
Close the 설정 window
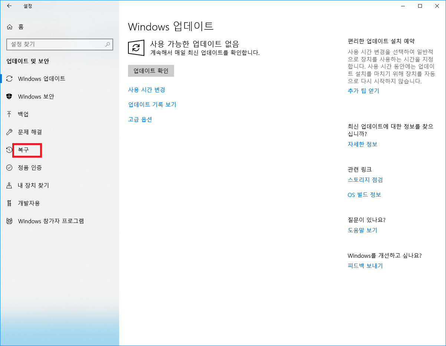coord(437,6)
